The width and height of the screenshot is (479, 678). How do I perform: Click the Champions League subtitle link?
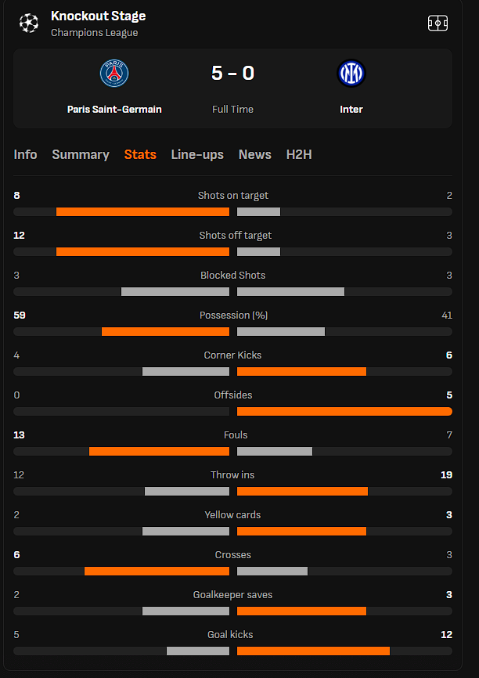click(94, 33)
